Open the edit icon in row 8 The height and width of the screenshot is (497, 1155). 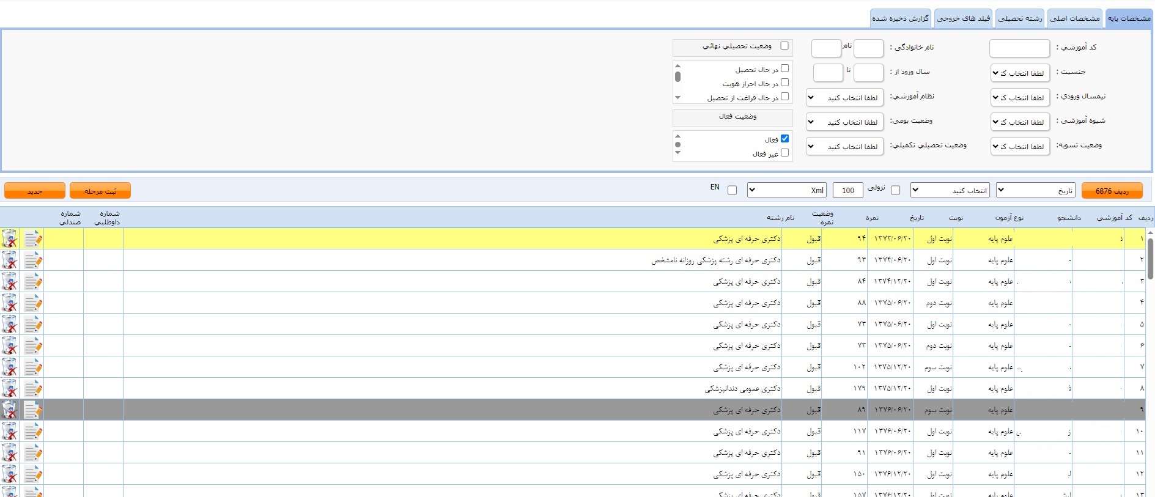tap(33, 389)
